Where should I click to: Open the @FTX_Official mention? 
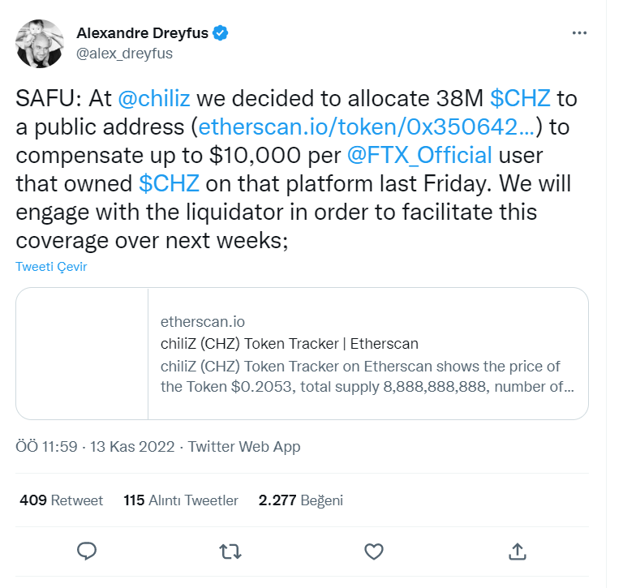pyautogui.click(x=419, y=155)
